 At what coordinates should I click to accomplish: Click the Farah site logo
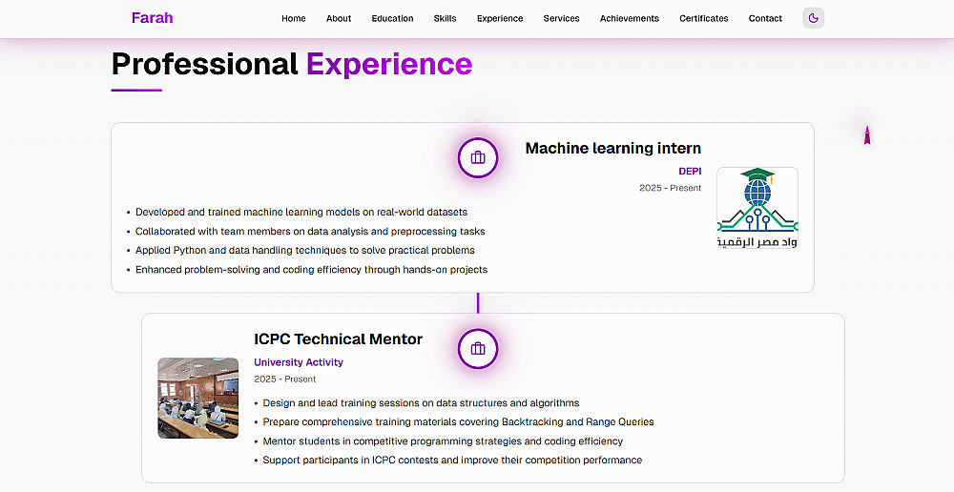[x=153, y=17]
